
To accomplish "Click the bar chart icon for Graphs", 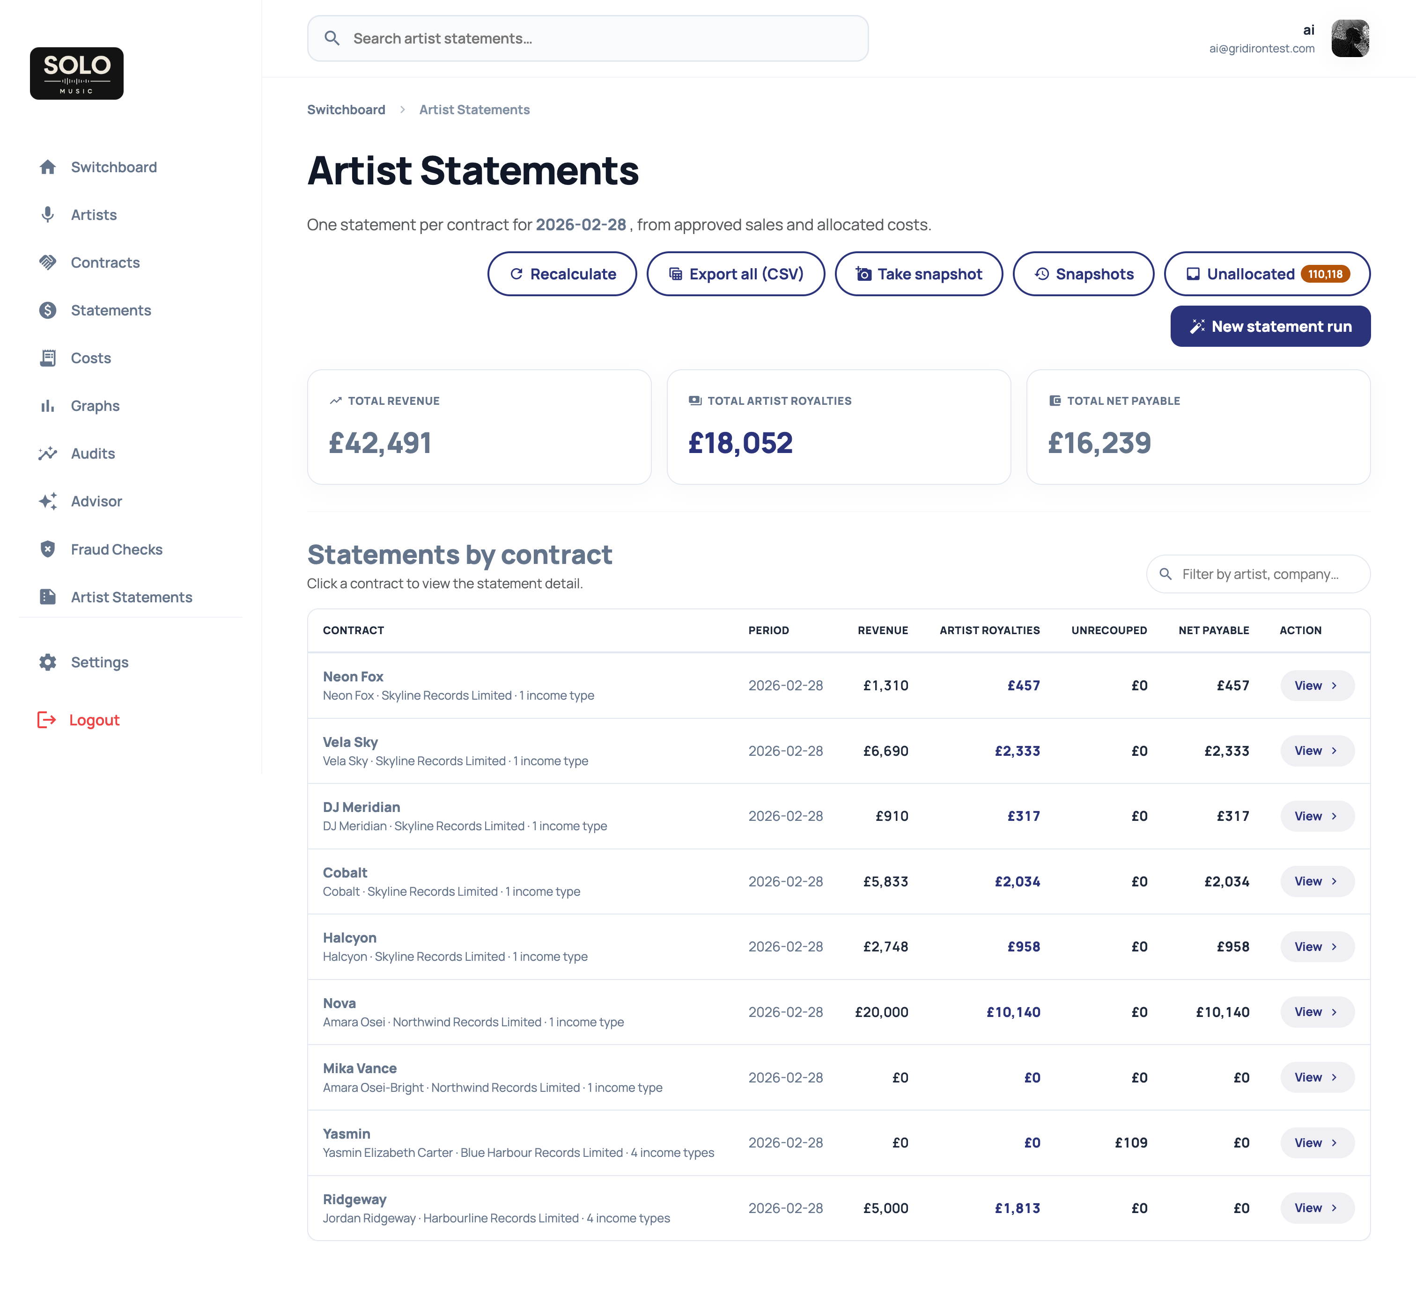I will pyautogui.click(x=48, y=406).
